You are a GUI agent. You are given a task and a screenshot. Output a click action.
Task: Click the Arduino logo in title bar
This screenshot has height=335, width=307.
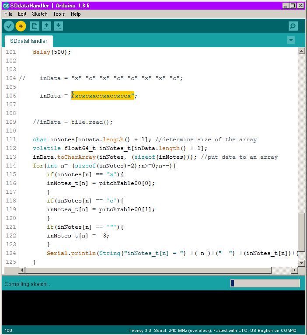coord(6,6)
